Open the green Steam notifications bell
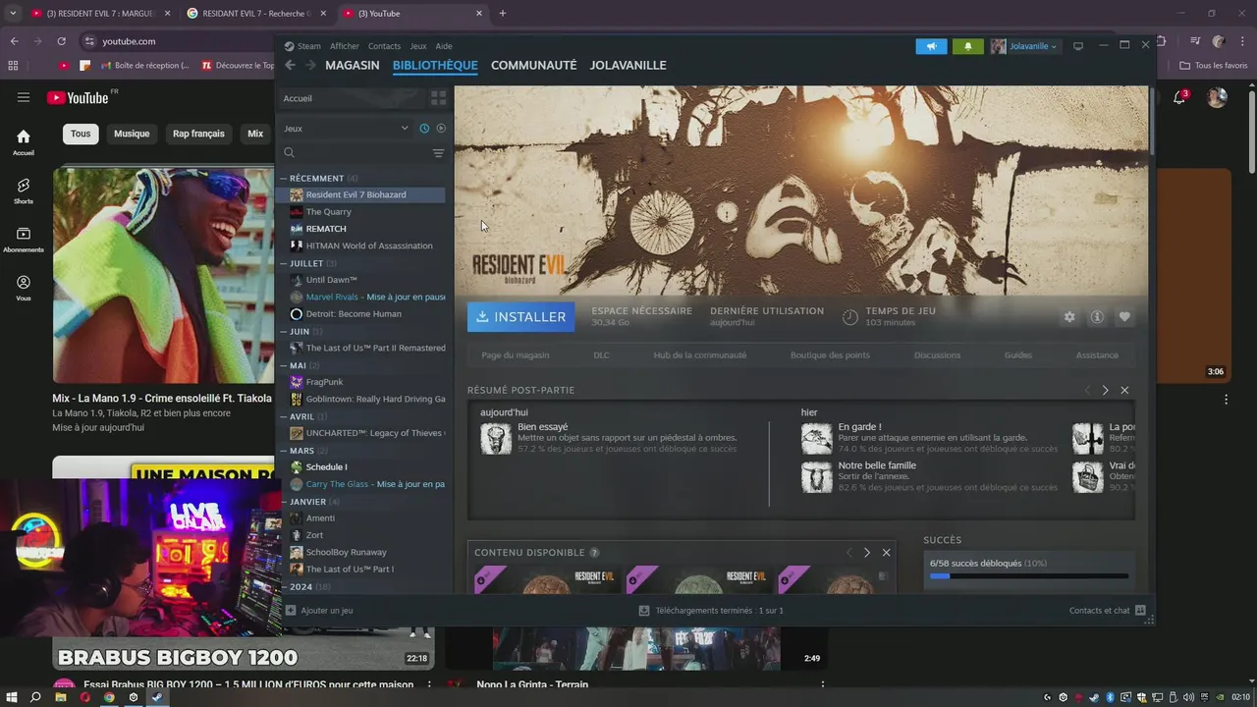 tap(967, 46)
